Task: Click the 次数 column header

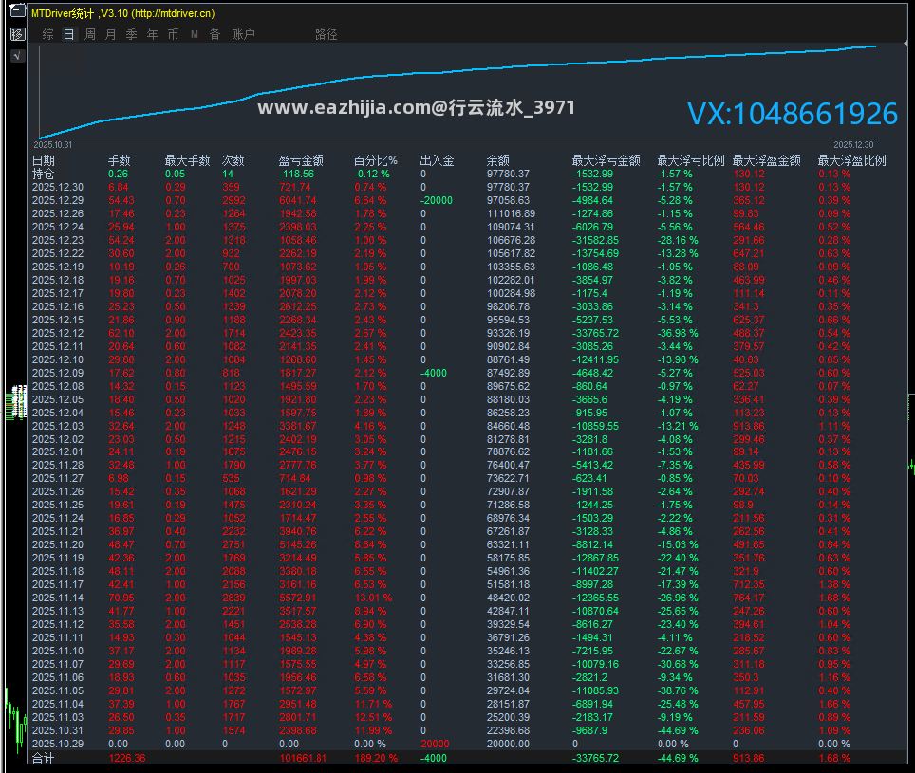Action: (x=233, y=161)
